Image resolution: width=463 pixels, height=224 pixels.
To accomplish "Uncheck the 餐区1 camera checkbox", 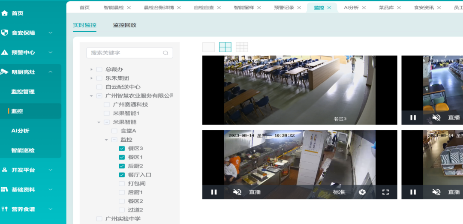I will tap(122, 157).
